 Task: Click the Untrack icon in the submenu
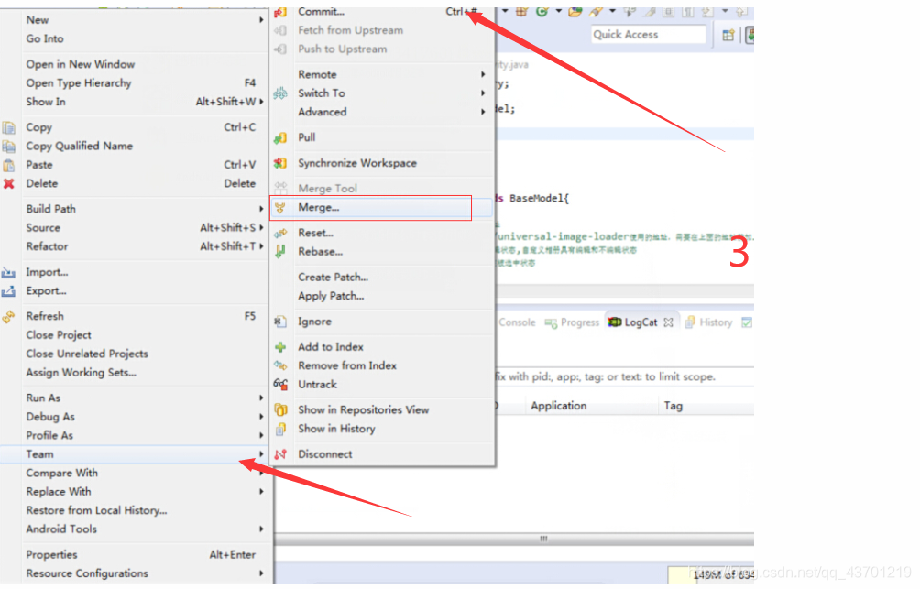click(x=280, y=385)
